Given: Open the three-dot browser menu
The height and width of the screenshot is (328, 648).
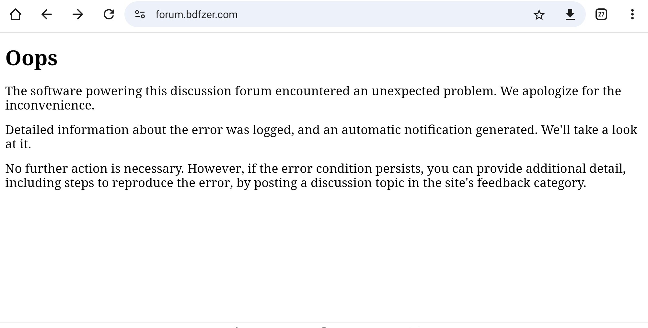Looking at the screenshot, I should 632,15.
